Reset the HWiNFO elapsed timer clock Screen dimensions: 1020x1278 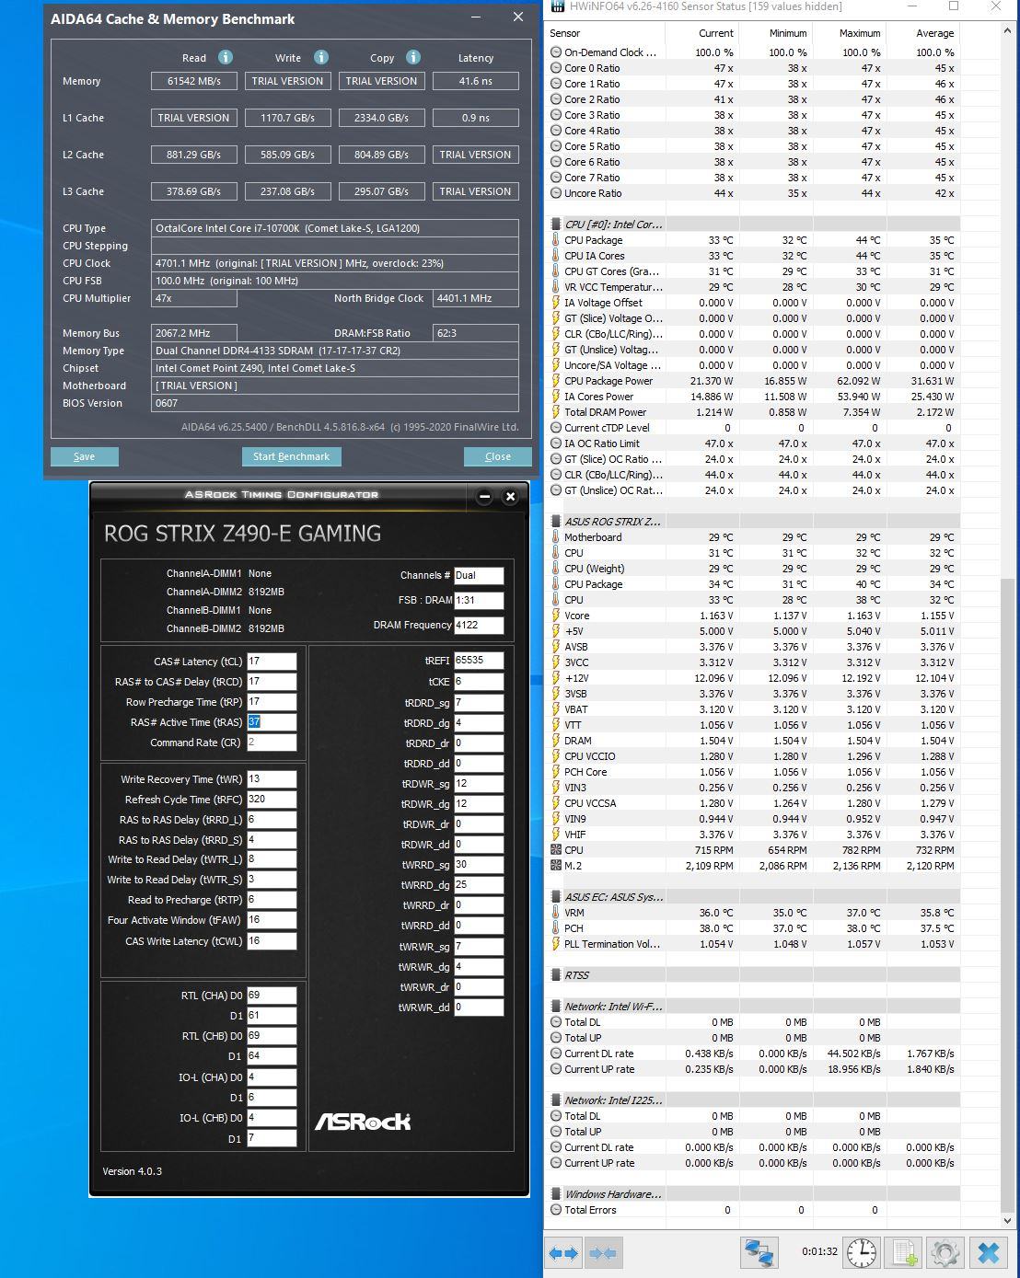tap(862, 1253)
